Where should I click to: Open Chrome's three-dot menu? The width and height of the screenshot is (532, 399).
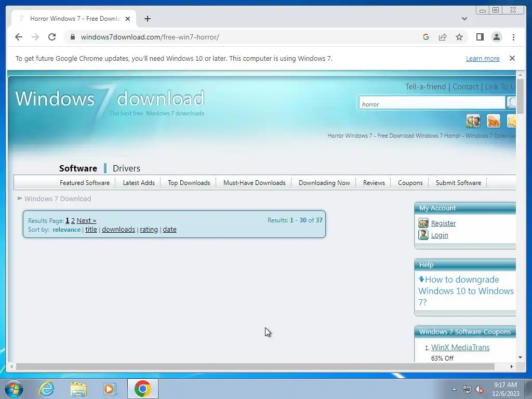pos(513,37)
